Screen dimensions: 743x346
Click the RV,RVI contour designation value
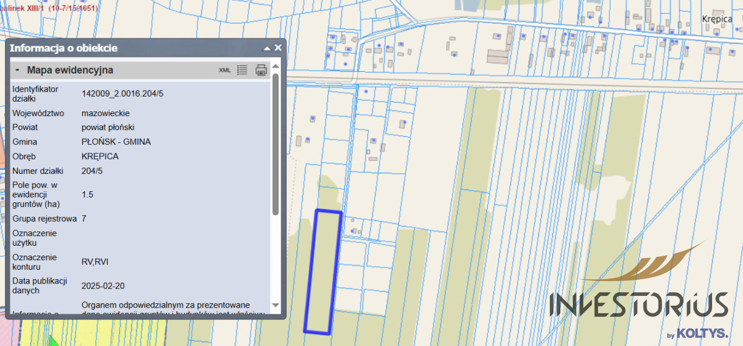click(95, 262)
